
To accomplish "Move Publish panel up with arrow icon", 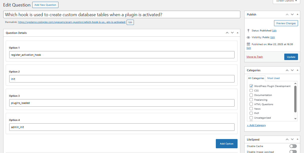I will 287,14.
